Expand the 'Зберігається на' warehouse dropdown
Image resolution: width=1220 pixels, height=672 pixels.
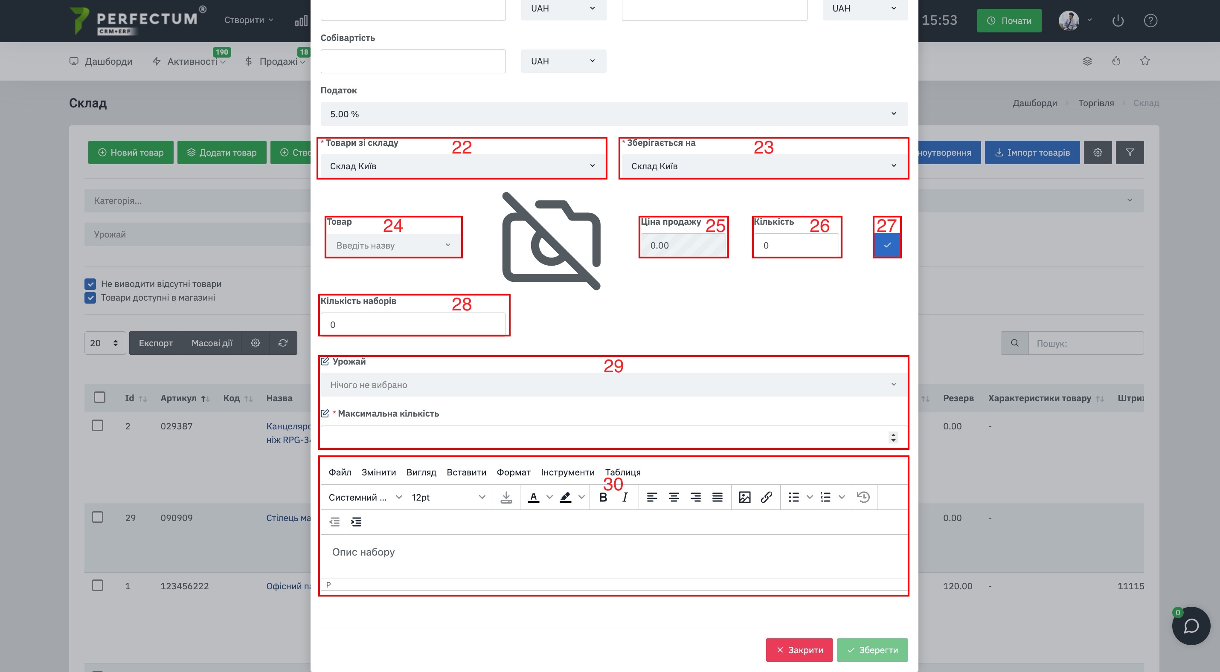point(764,166)
